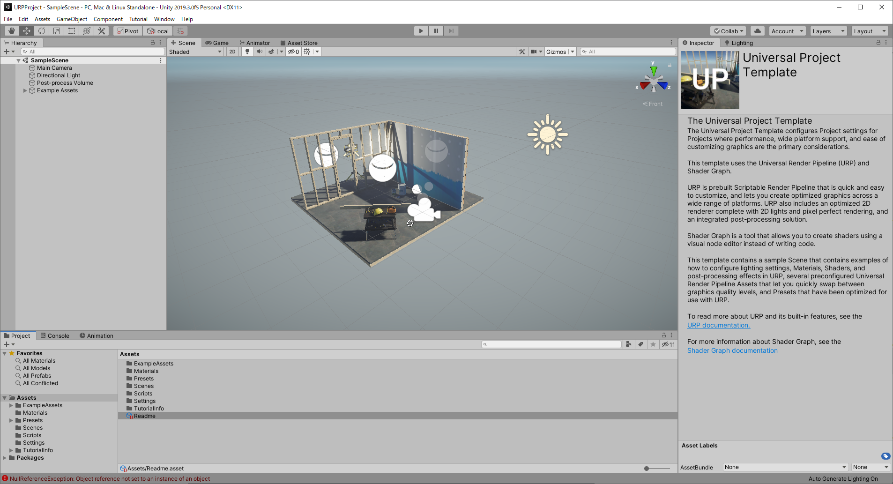This screenshot has width=893, height=484.
Task: Toggle hidden packages visibility in Project
Action: tap(668, 344)
